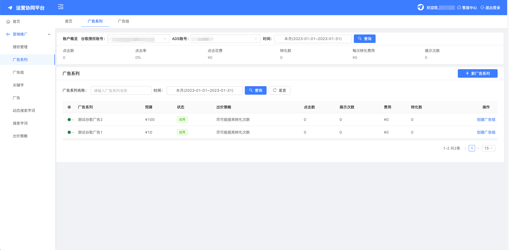Switch to the 广告组 tab

coord(123,21)
